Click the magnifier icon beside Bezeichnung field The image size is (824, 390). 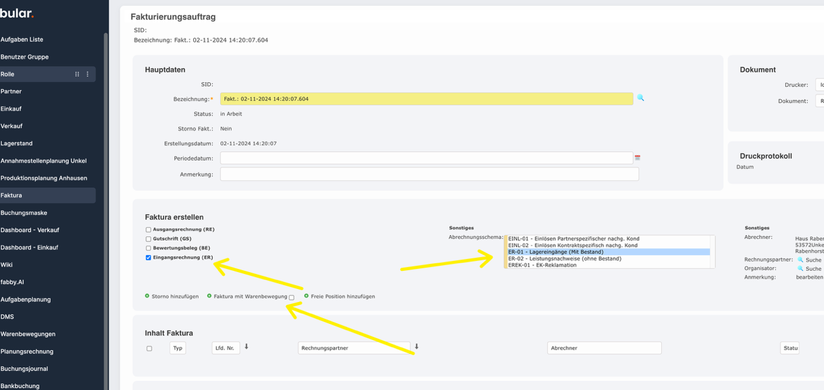pos(640,98)
